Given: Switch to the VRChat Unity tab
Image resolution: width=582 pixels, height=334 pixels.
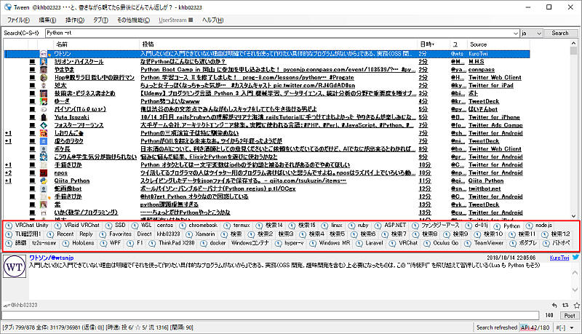Looking at the screenshot, I should coord(28,226).
